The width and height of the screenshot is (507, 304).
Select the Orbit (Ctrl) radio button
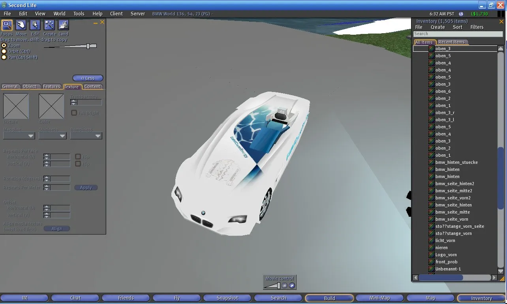pos(4,51)
